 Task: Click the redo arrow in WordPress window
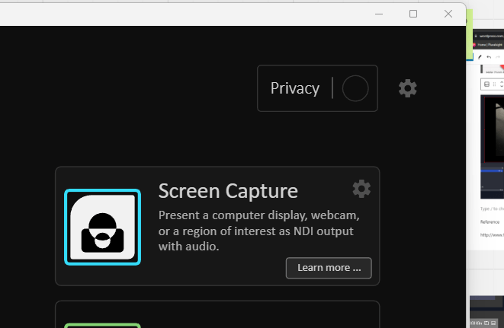point(498,57)
